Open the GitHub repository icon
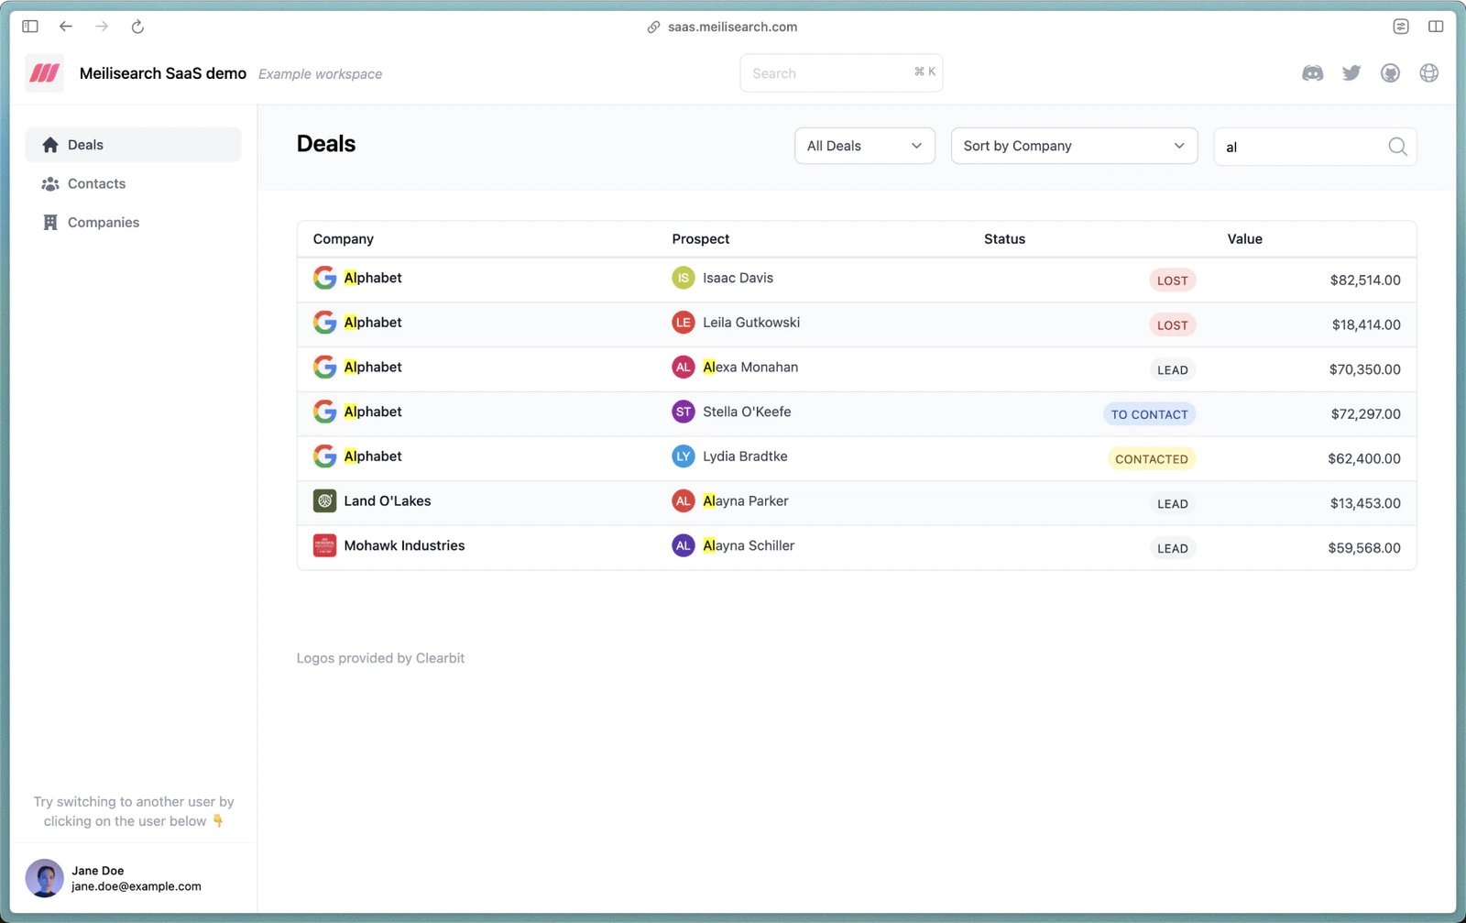Viewport: 1466px width, 923px height. tap(1390, 72)
